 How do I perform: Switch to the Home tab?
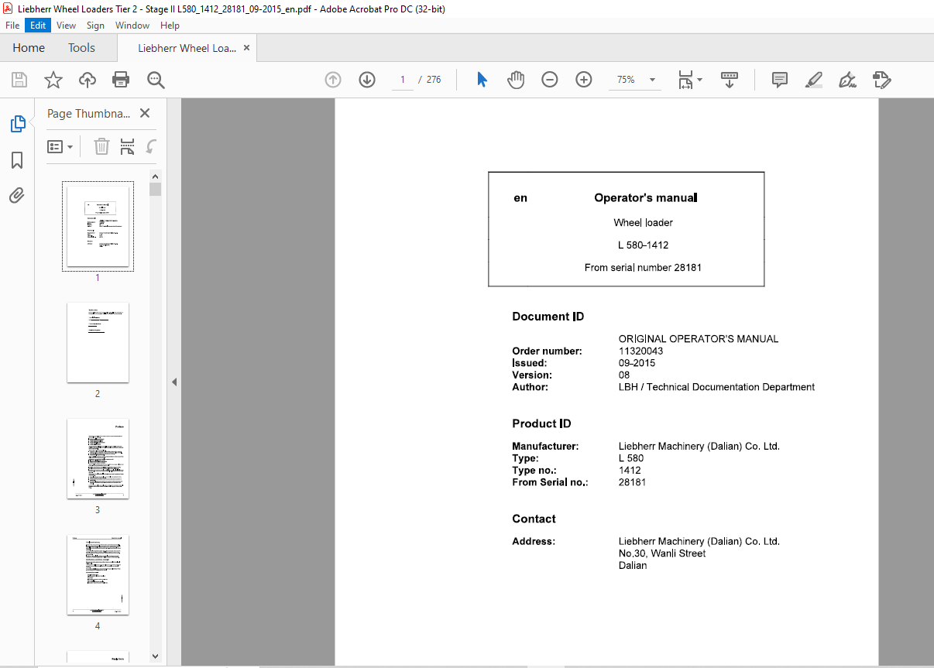point(29,48)
